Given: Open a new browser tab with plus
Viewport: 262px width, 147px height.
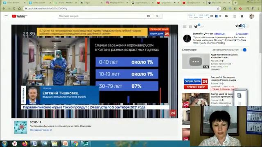Looking at the screenshot, I should (235, 3).
